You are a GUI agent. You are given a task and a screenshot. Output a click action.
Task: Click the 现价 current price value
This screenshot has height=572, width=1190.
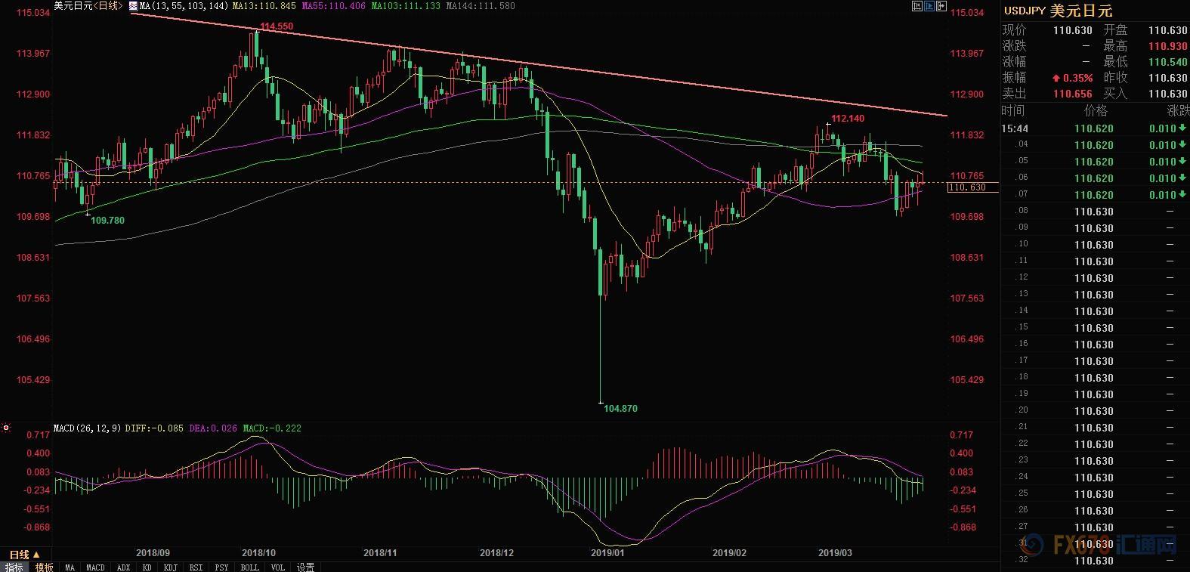click(1073, 30)
